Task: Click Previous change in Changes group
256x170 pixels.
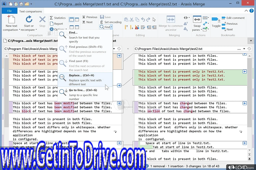Action: coord(90,17)
